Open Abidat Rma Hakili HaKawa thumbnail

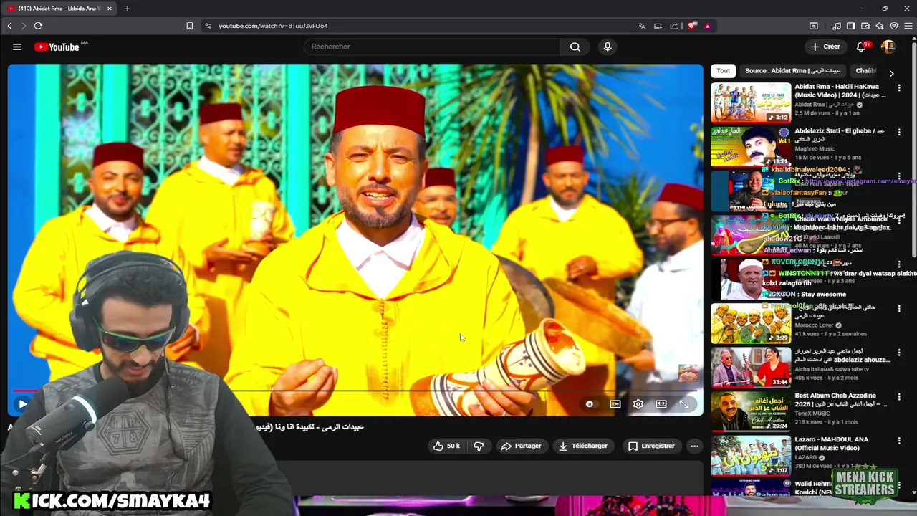[751, 102]
